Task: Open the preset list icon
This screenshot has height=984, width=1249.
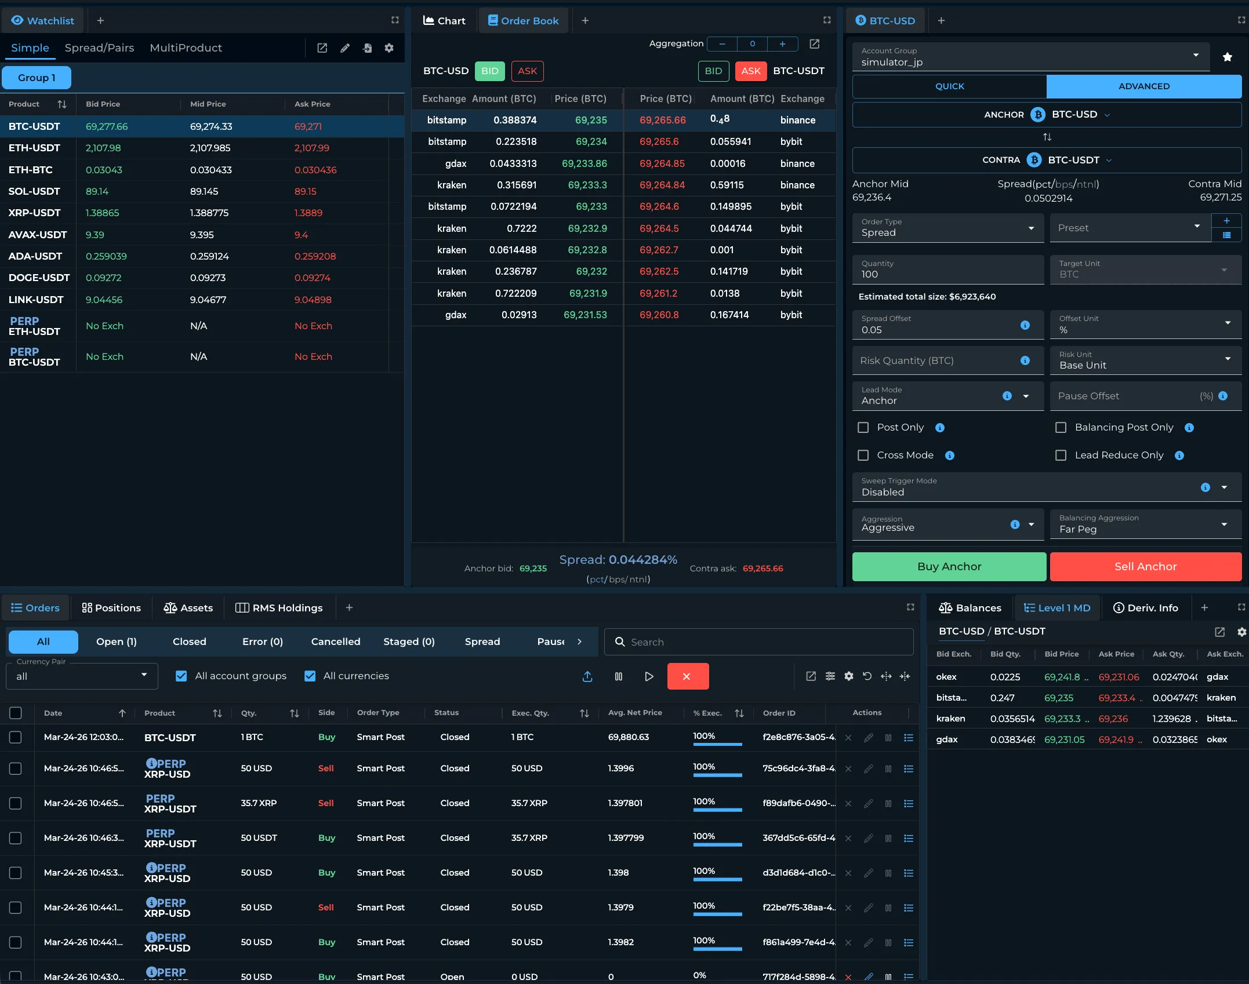Action: click(x=1226, y=235)
